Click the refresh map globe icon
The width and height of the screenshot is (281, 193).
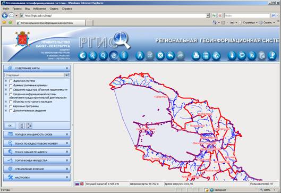pyautogui.click(x=216, y=55)
